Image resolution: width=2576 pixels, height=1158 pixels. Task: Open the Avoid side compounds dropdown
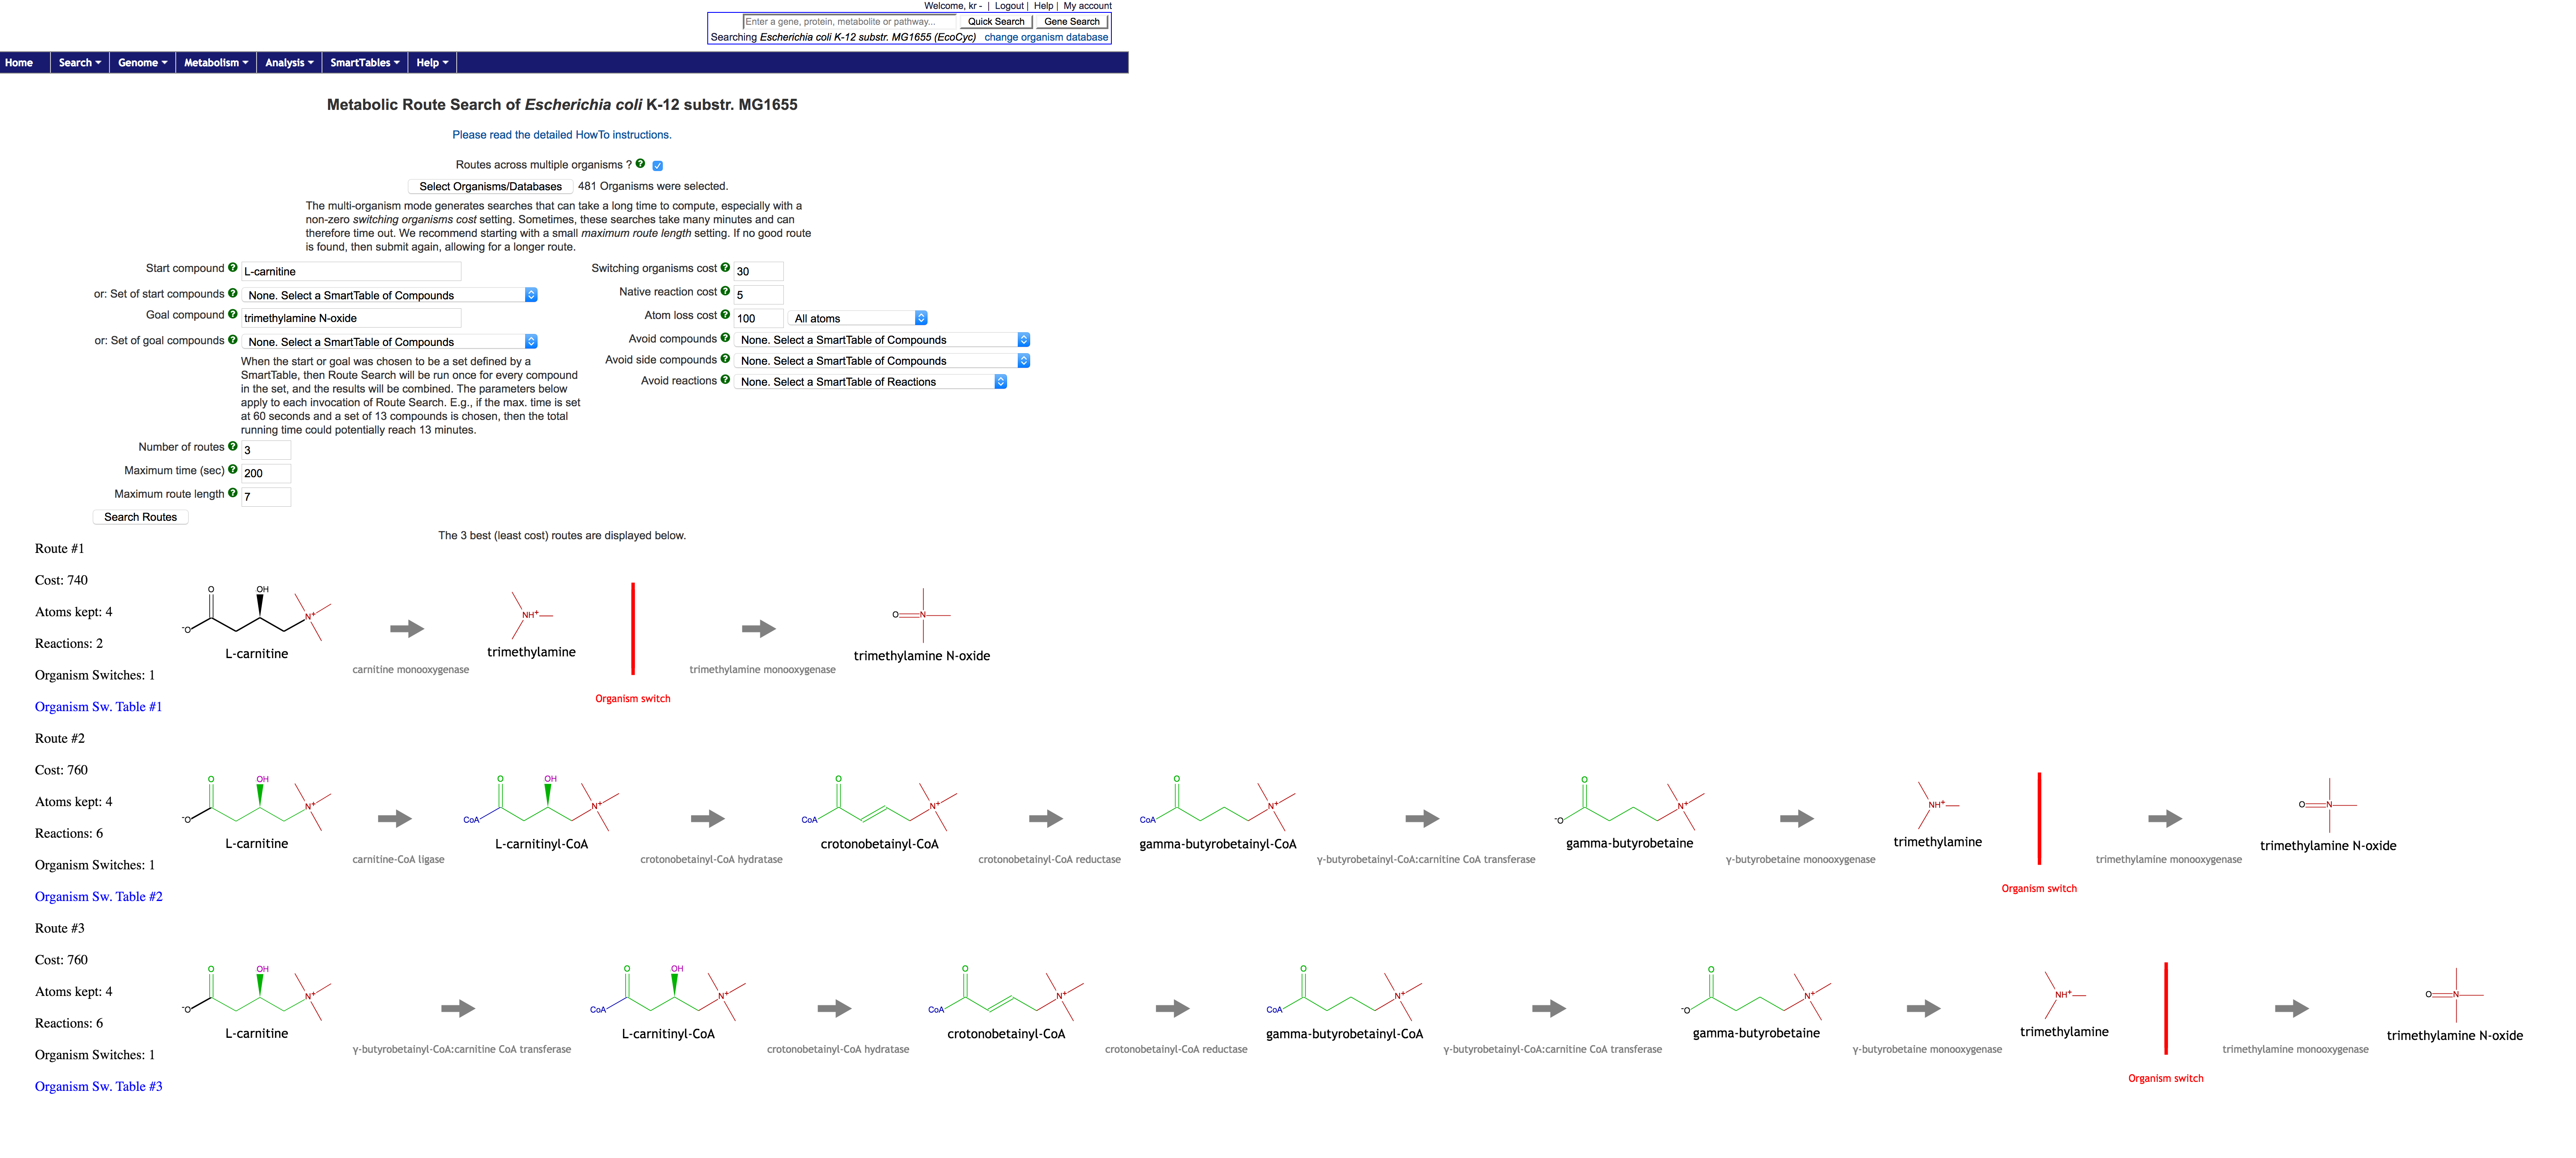[x=882, y=361]
